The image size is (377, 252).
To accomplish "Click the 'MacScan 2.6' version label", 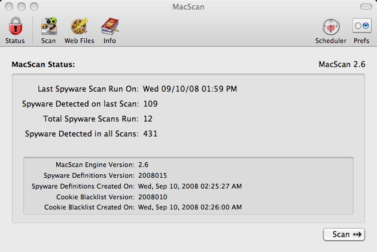I will (x=342, y=64).
